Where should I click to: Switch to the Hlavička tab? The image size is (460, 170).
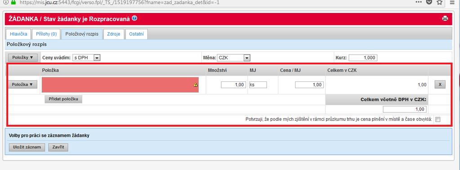point(18,34)
